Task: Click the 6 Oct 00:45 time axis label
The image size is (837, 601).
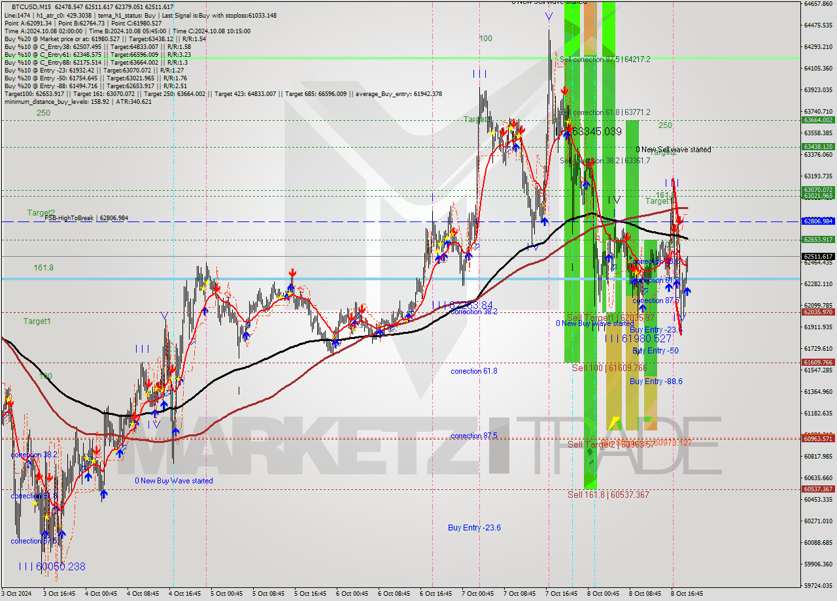Action: point(352,594)
